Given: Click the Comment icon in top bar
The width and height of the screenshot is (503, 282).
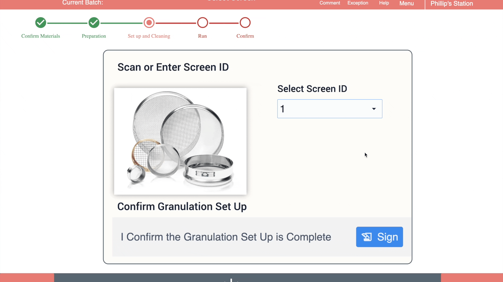Looking at the screenshot, I should click(330, 3).
